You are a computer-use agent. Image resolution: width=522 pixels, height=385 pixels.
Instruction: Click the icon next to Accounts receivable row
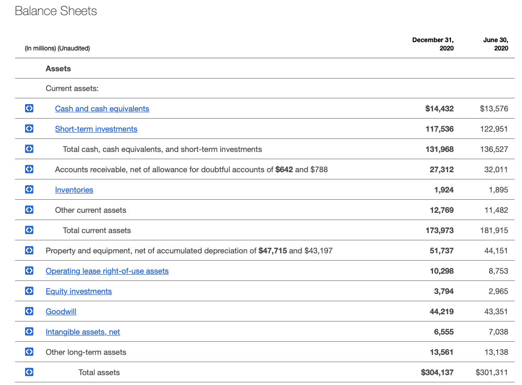tap(30, 170)
